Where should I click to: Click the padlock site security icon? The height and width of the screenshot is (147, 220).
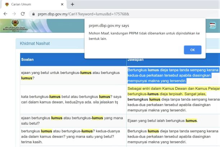click(33, 14)
